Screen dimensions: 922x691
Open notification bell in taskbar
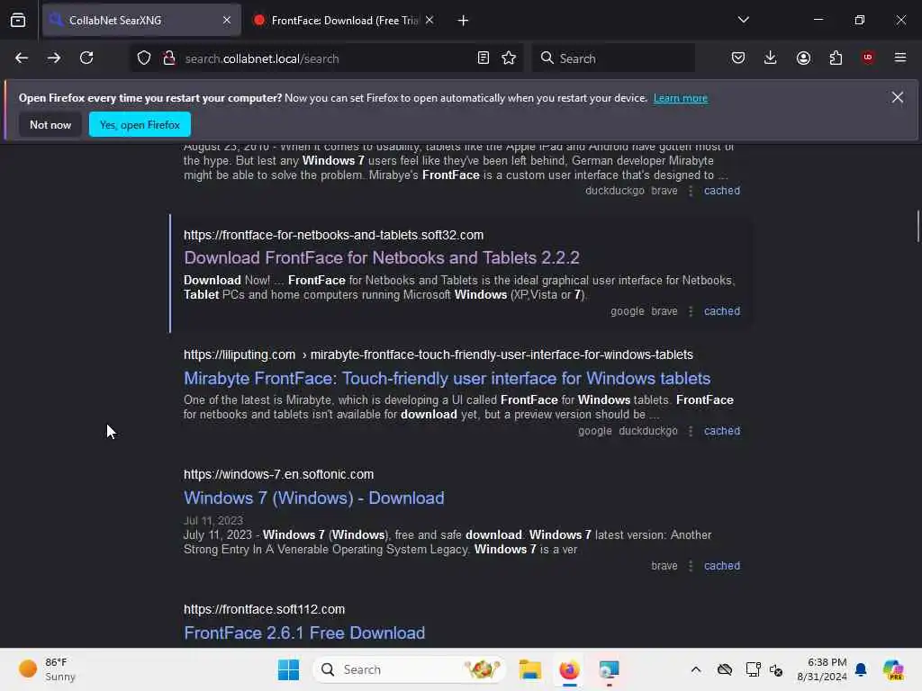point(861,669)
